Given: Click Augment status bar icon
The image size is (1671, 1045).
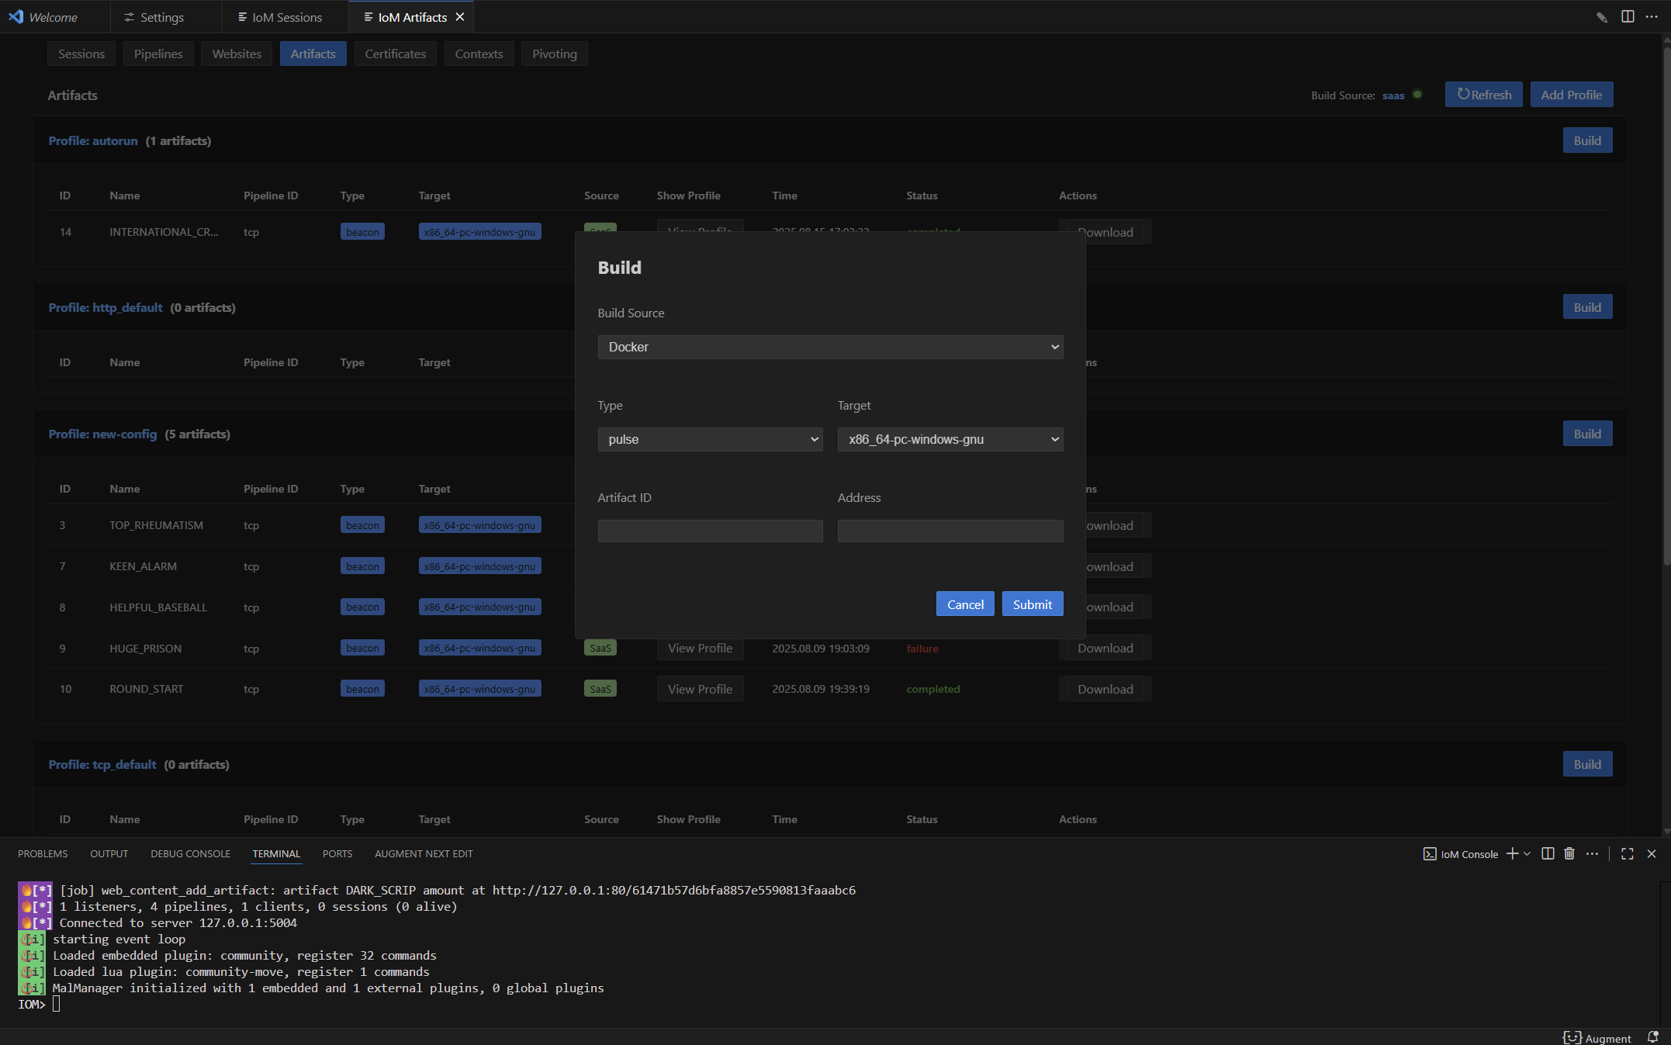Looking at the screenshot, I should (1597, 1038).
